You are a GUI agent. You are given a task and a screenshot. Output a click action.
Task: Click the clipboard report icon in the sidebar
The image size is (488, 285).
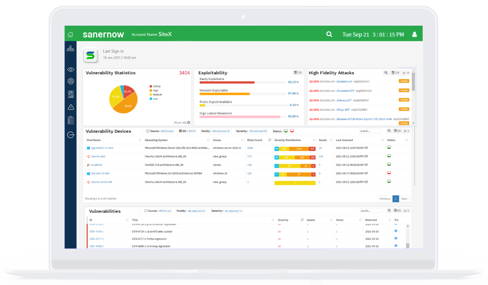click(x=71, y=120)
